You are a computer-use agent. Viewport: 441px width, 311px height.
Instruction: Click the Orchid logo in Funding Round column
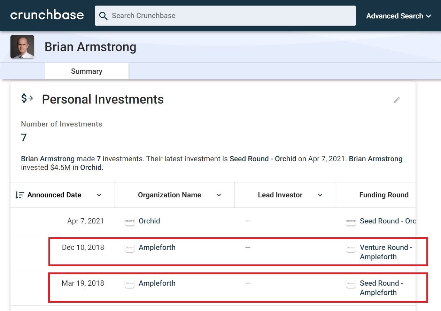point(351,221)
